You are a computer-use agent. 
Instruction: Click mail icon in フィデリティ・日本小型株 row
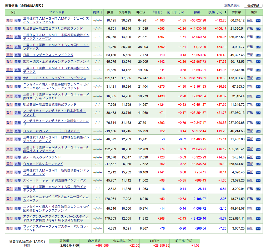[x=258, y=113]
